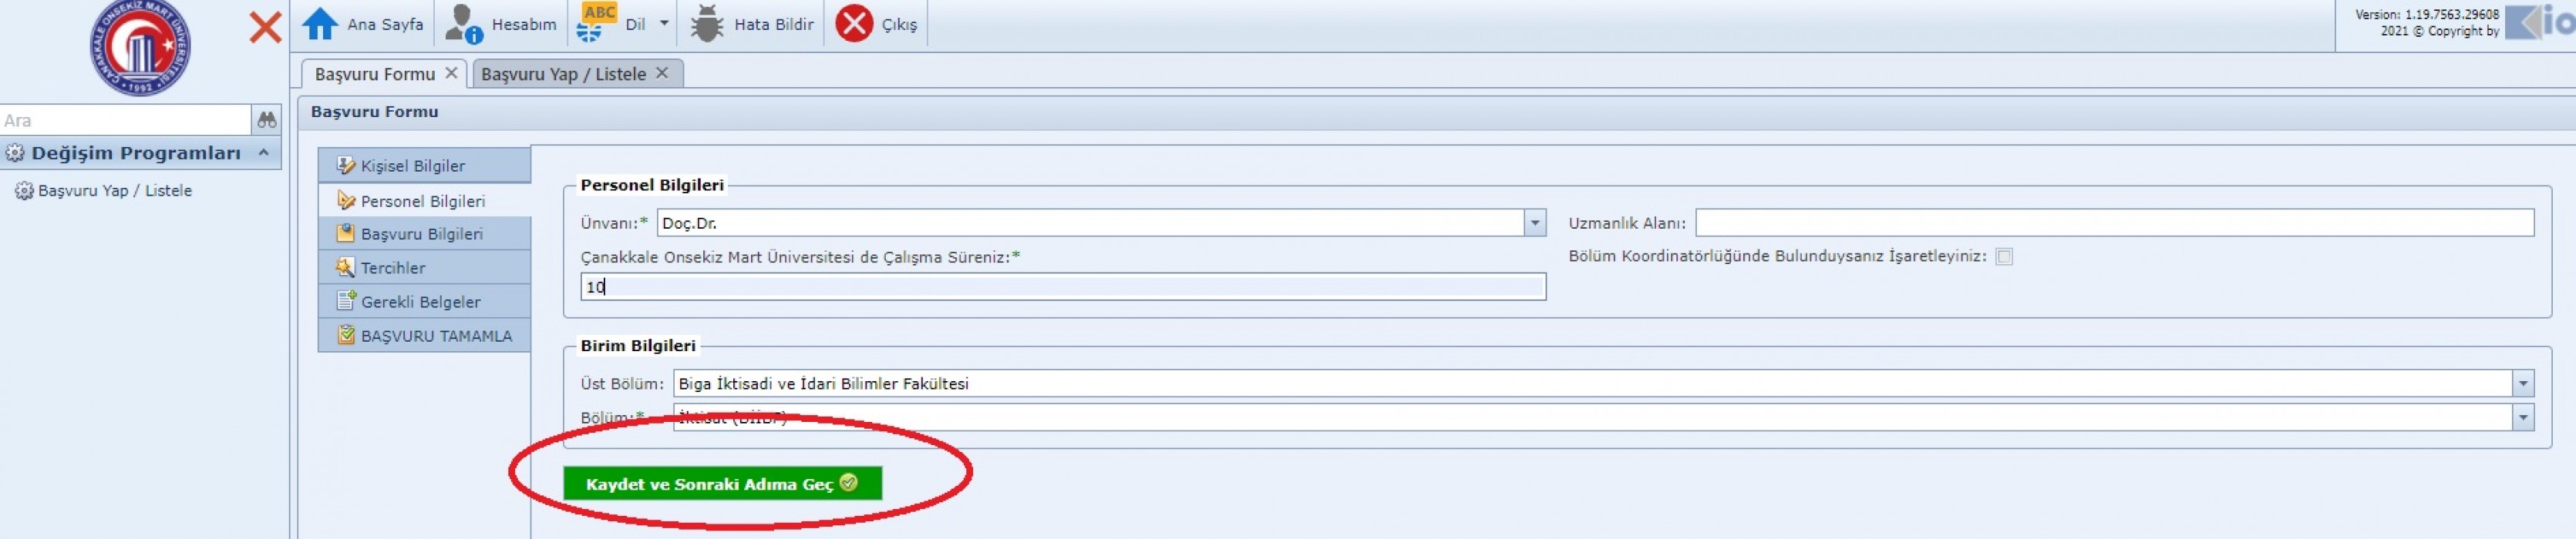The width and height of the screenshot is (2576, 539).
Task: Close the Başvuru Formu tab
Action: coord(451,73)
